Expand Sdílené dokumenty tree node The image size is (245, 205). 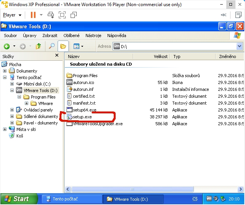(12, 116)
